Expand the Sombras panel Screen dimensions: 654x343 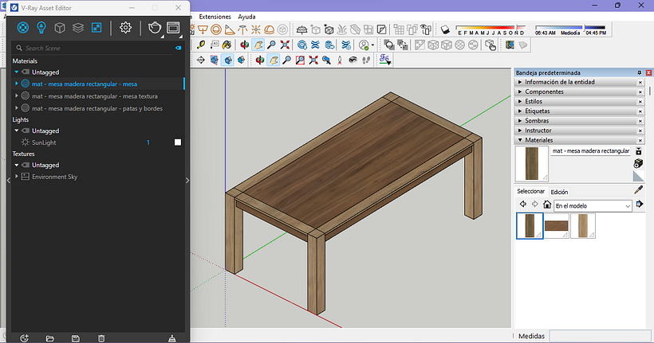[580, 121]
